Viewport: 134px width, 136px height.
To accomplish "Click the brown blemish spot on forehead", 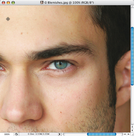I will pos(22,33).
